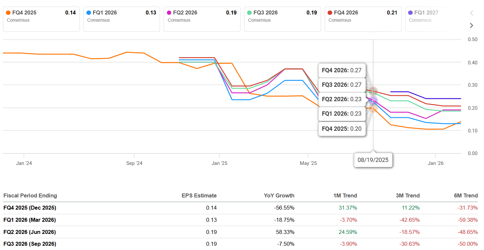Image resolution: width=484 pixels, height=250 pixels.
Task: Click the FQ2 2026: 0.23 tooltip entry
Action: pyautogui.click(x=342, y=99)
